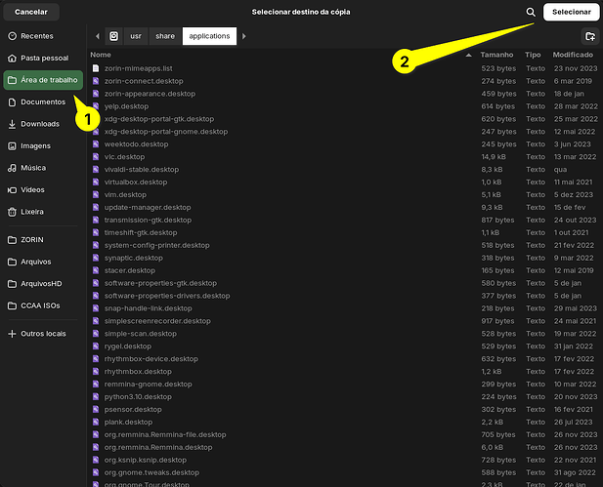Expand Outros locais in the sidebar
Screen dimensions: 603x487
43,334
